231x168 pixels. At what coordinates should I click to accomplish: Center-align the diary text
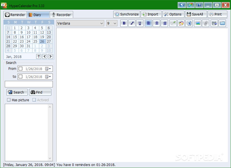(x=157, y=23)
